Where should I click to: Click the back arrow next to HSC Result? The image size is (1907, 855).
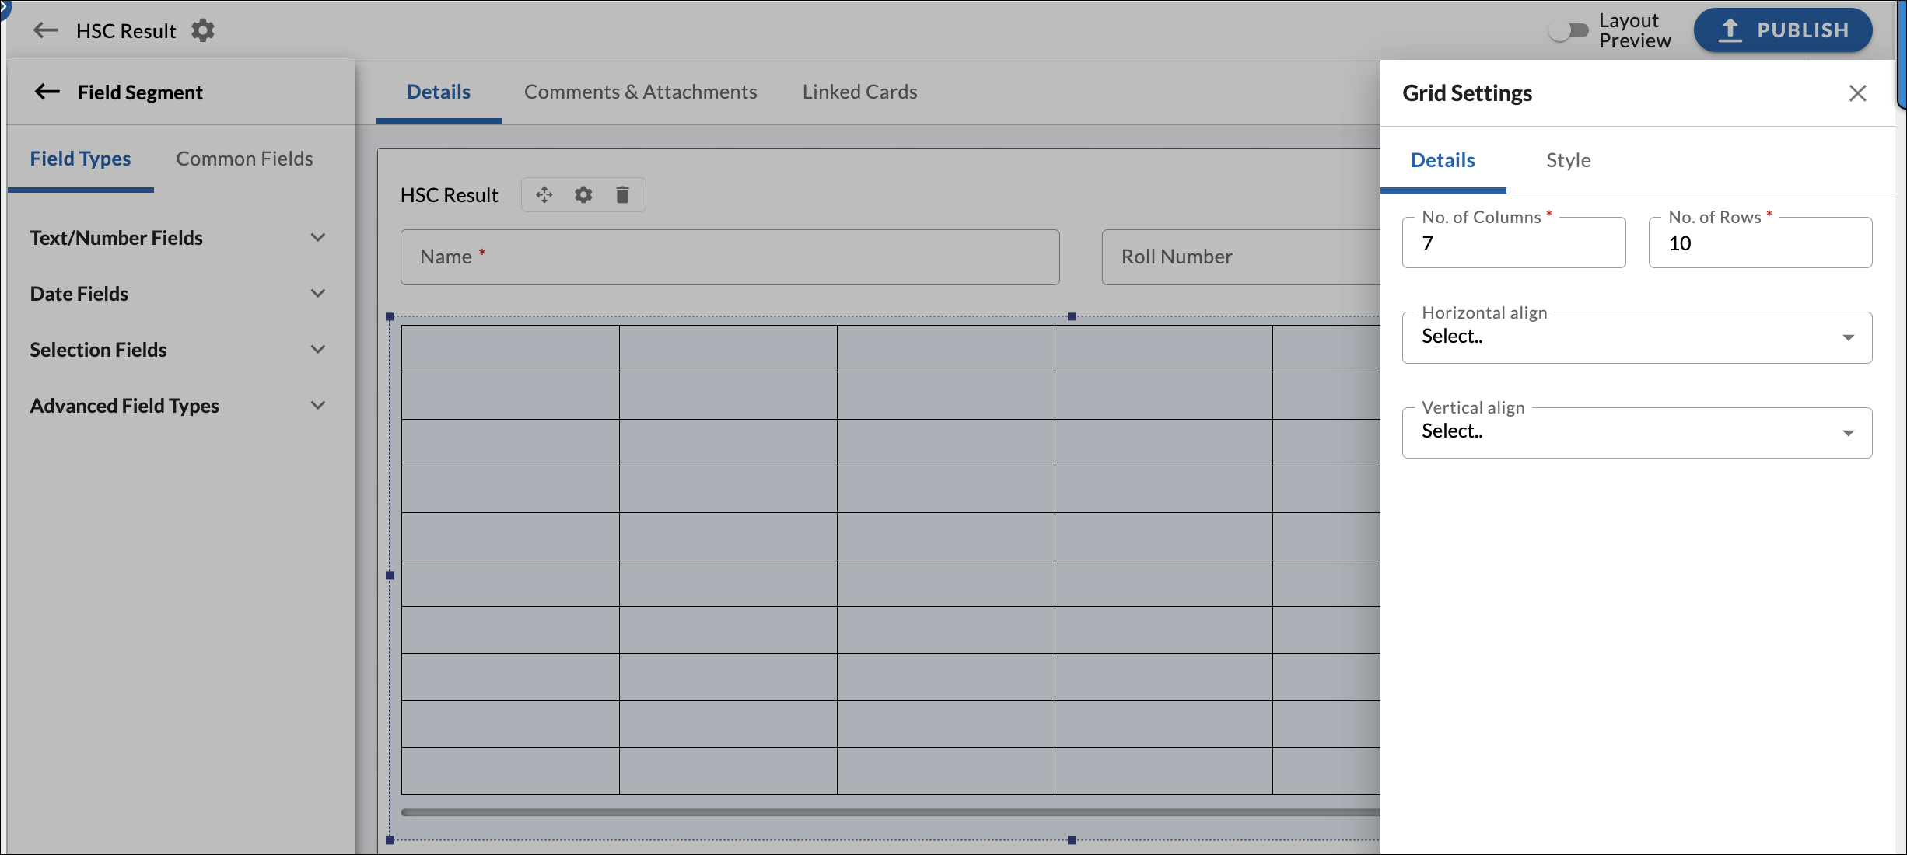[45, 30]
